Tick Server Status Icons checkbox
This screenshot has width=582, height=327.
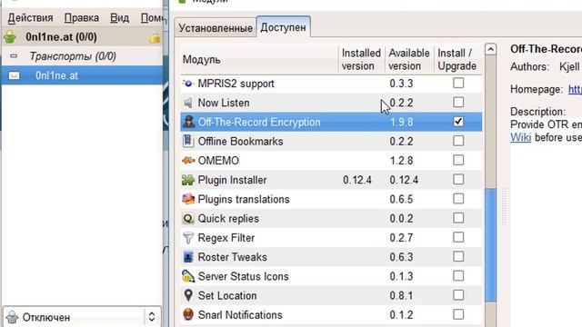[458, 275]
